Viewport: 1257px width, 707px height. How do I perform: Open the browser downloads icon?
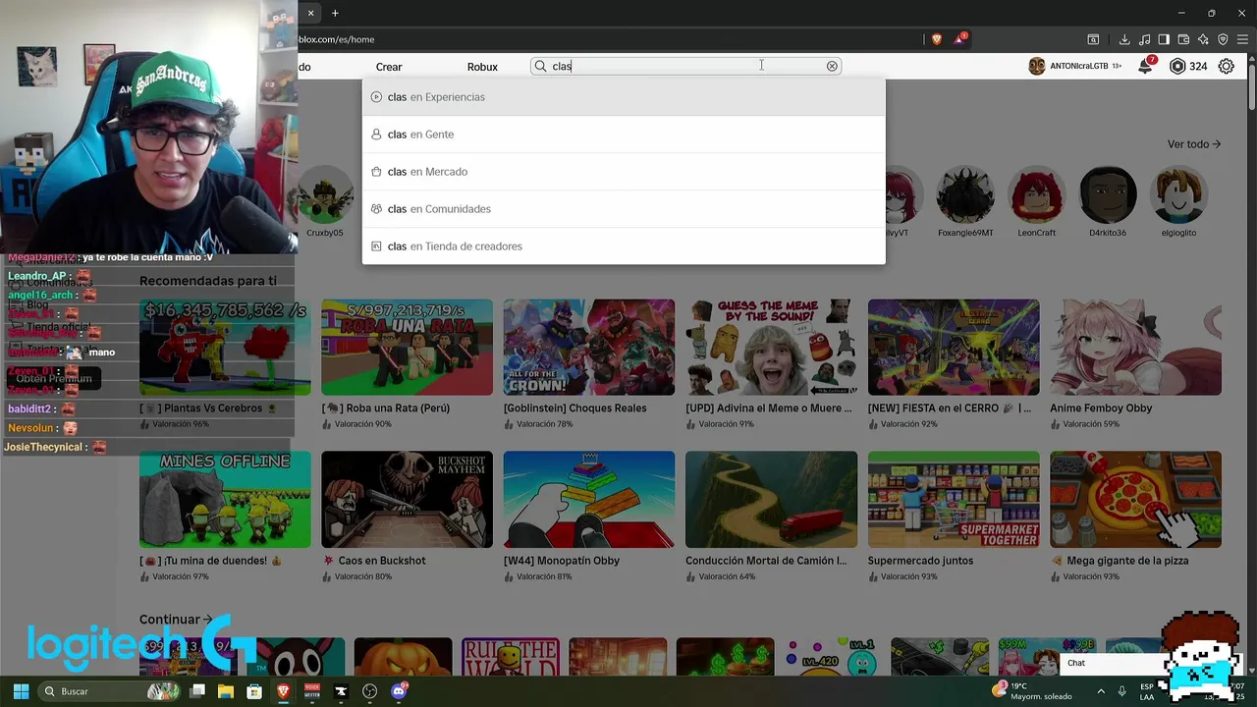coord(1124,39)
